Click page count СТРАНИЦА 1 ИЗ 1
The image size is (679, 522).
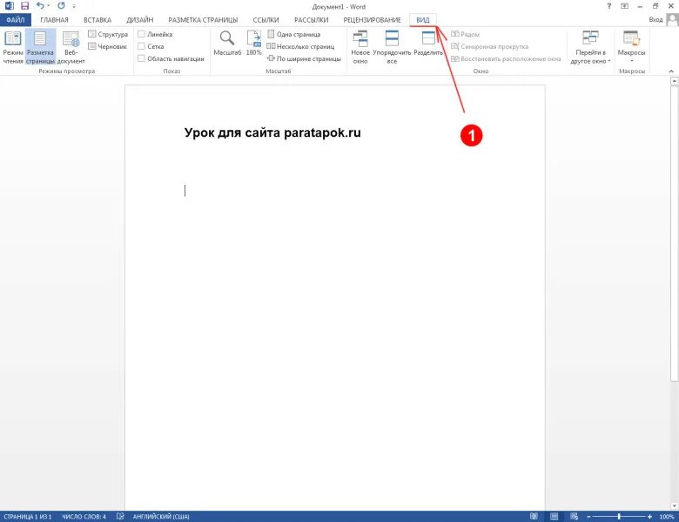tap(27, 517)
